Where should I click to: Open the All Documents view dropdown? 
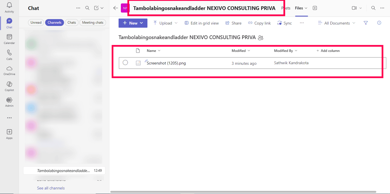click(337, 23)
